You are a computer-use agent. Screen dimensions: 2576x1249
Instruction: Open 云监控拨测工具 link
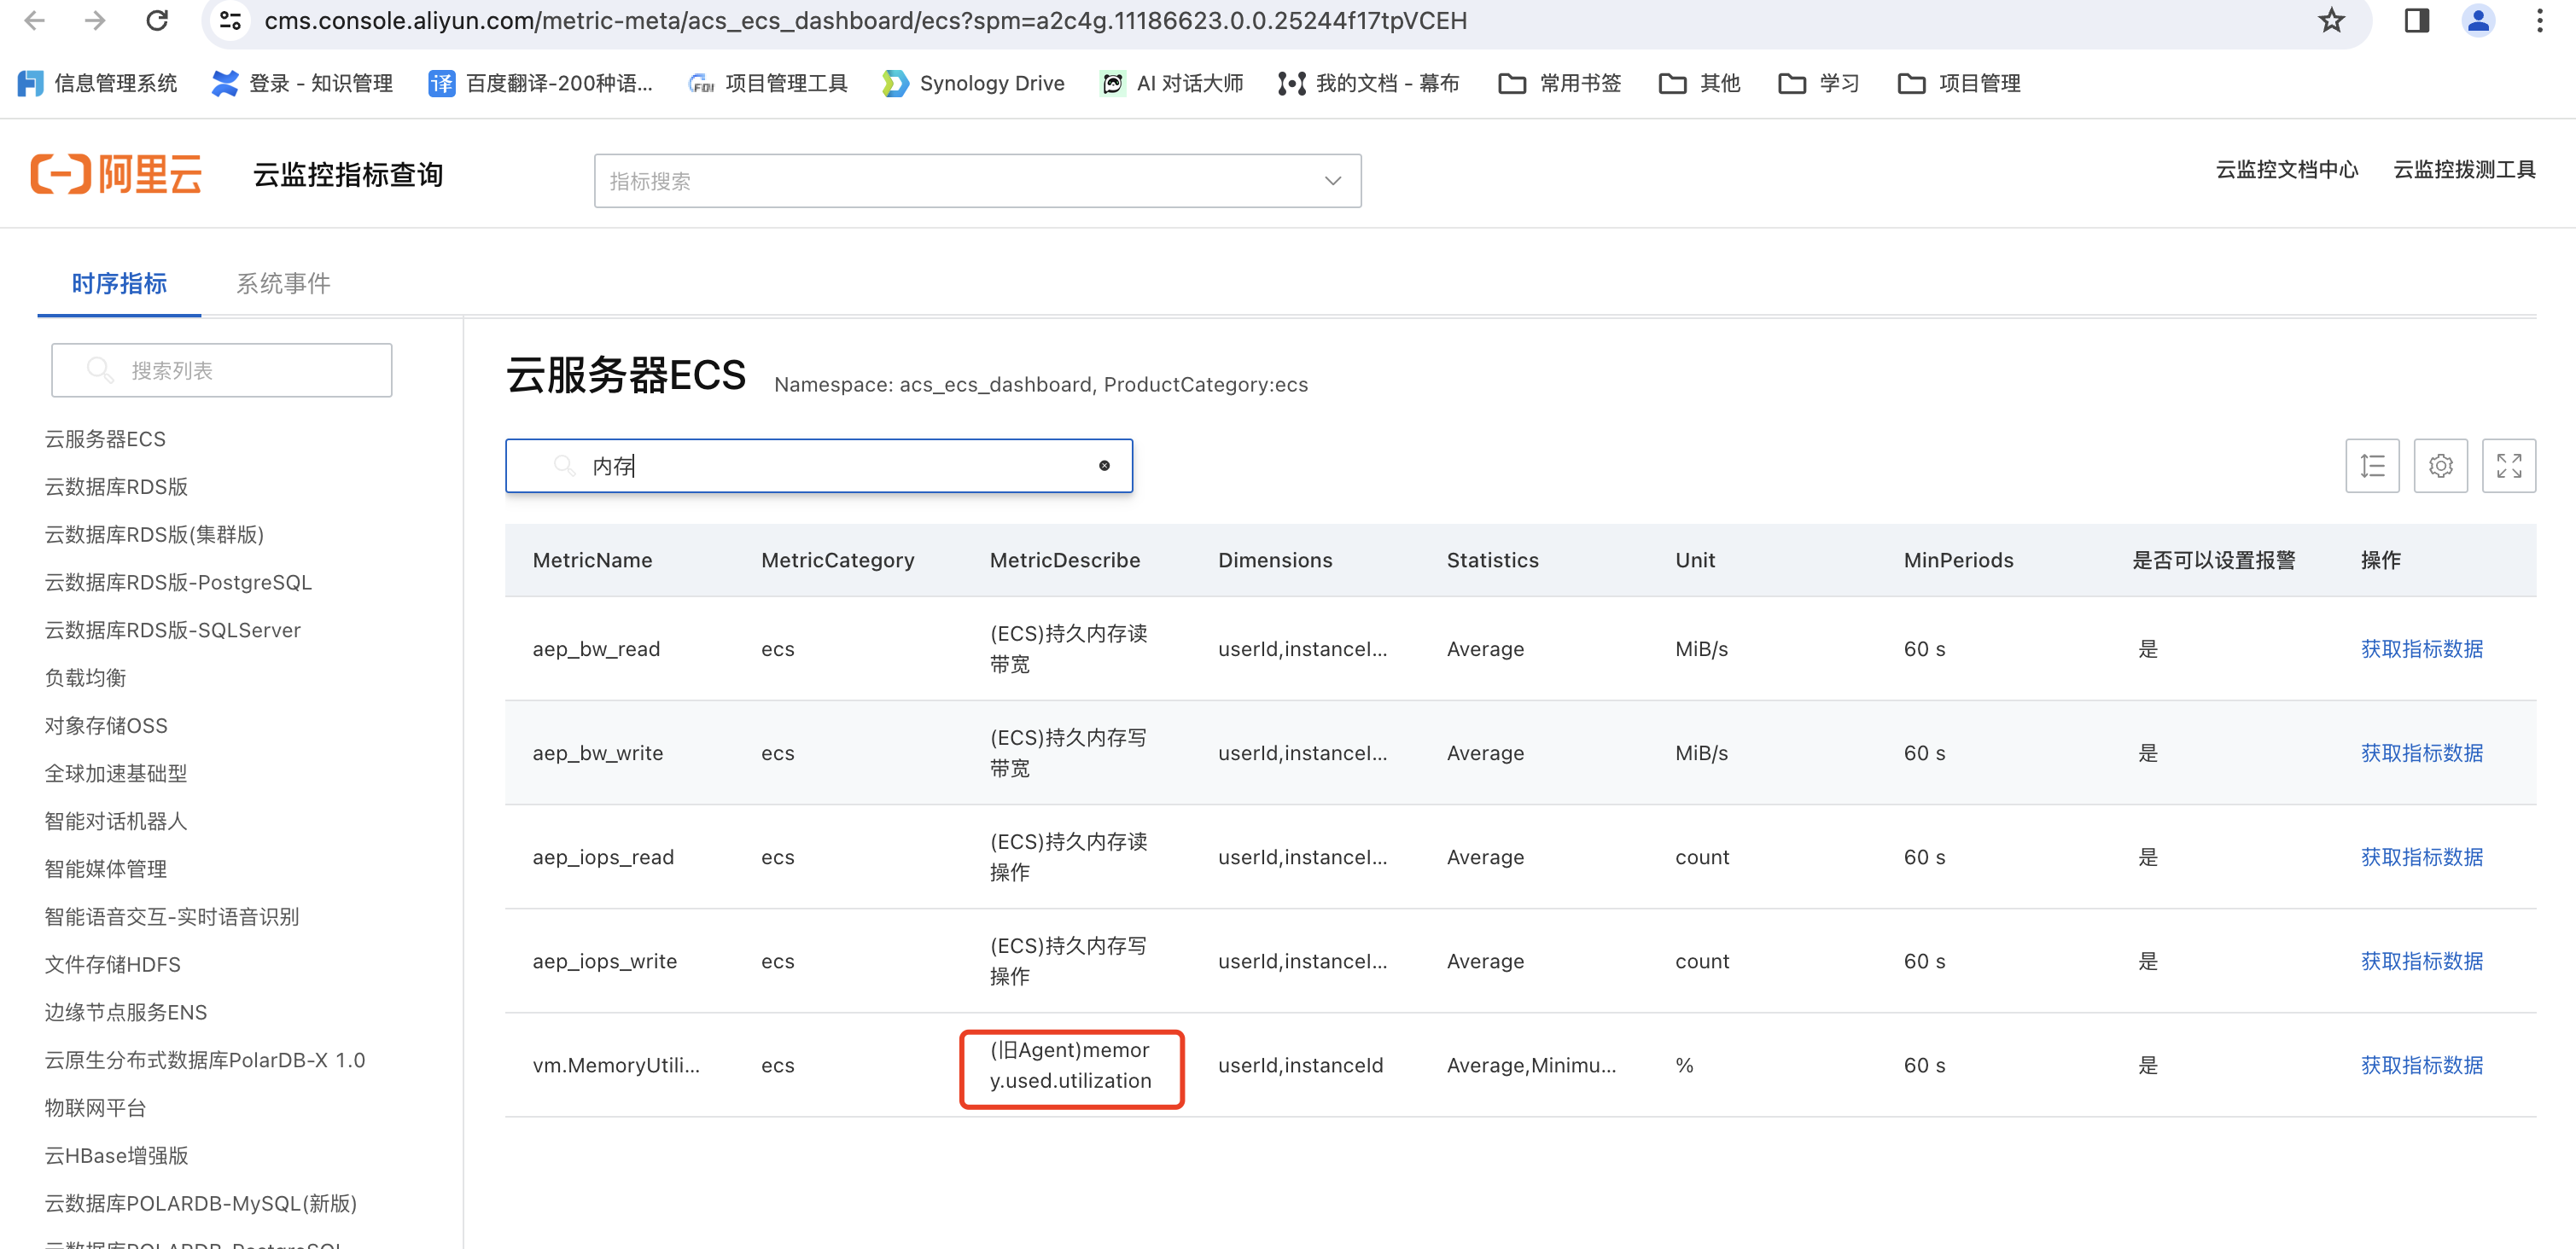[2464, 170]
